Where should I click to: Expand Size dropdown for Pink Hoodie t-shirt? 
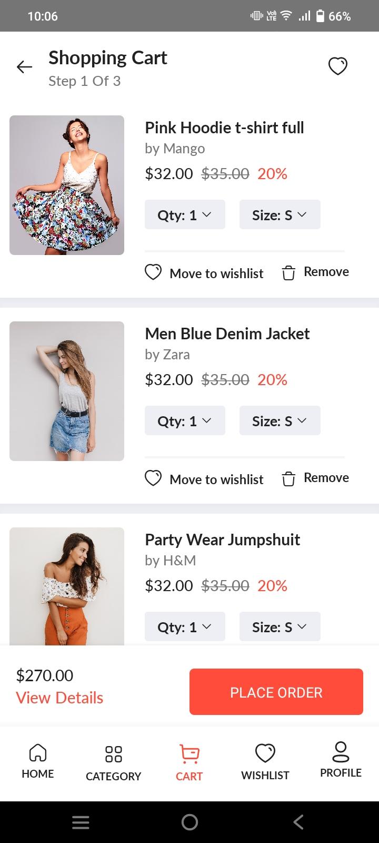point(280,214)
